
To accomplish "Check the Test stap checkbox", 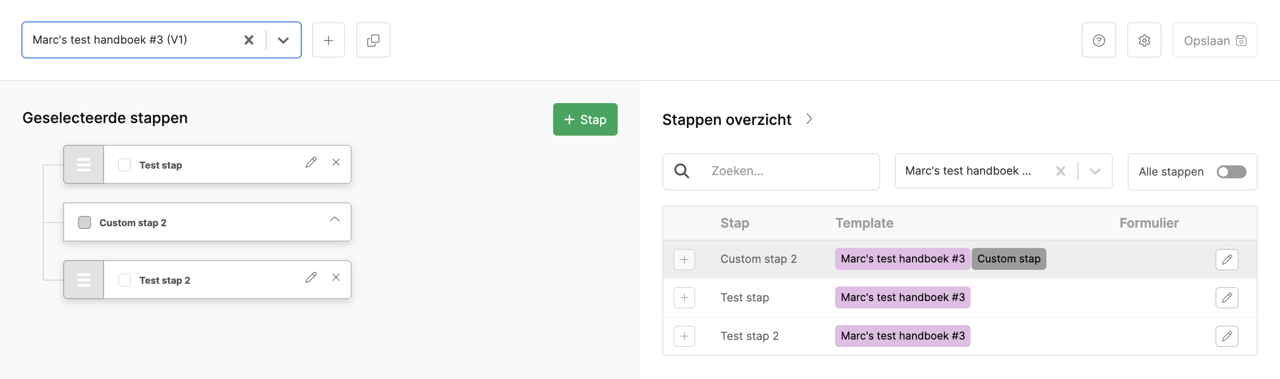I will [x=124, y=165].
